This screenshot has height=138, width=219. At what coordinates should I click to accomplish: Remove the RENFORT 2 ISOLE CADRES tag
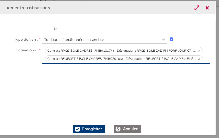coord(199,59)
